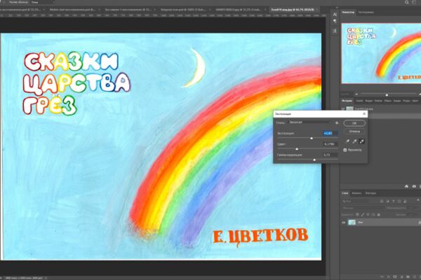
Task: Open the Fill dropdown in Layers panel
Action: [x=412, y=215]
